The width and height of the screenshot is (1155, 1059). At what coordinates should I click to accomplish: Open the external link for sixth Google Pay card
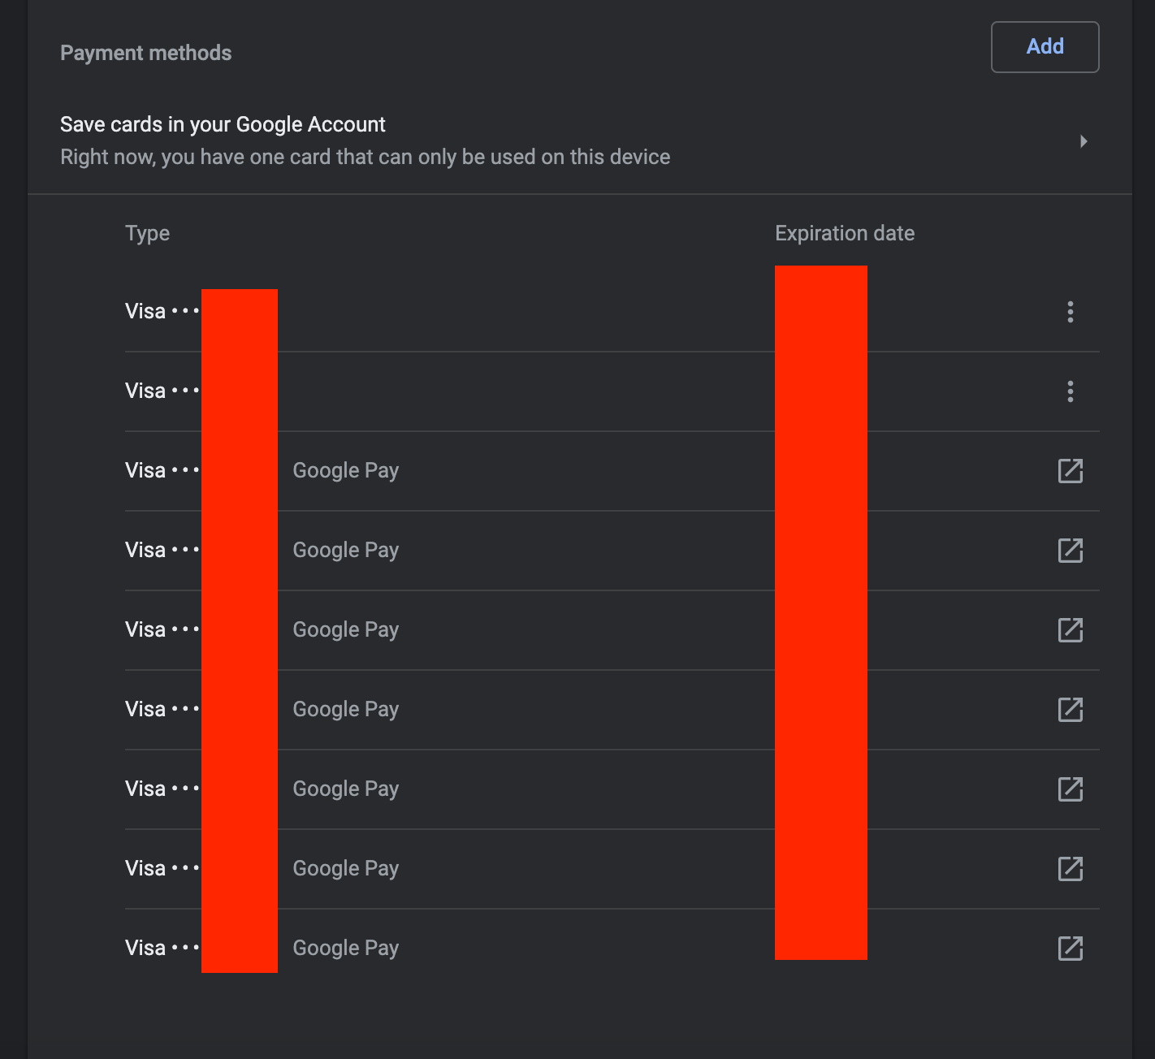pos(1071,868)
